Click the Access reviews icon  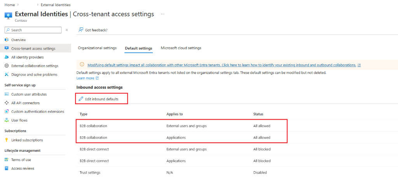click(7, 168)
